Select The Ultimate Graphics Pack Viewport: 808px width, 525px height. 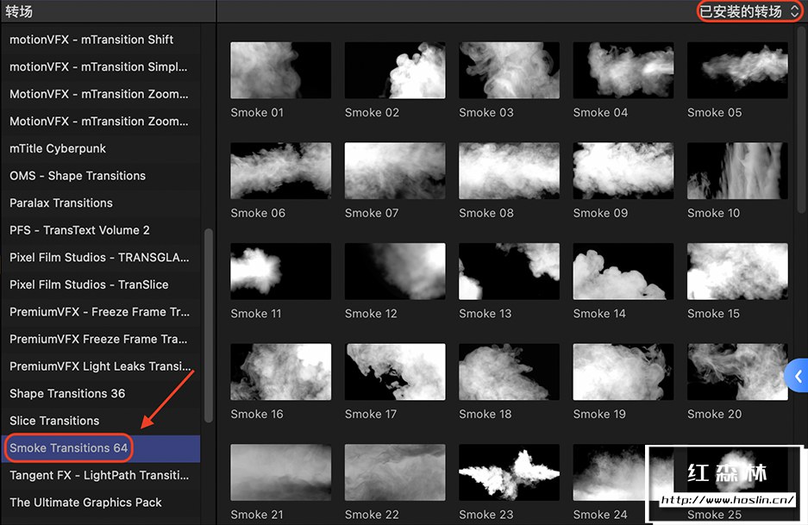pyautogui.click(x=101, y=503)
